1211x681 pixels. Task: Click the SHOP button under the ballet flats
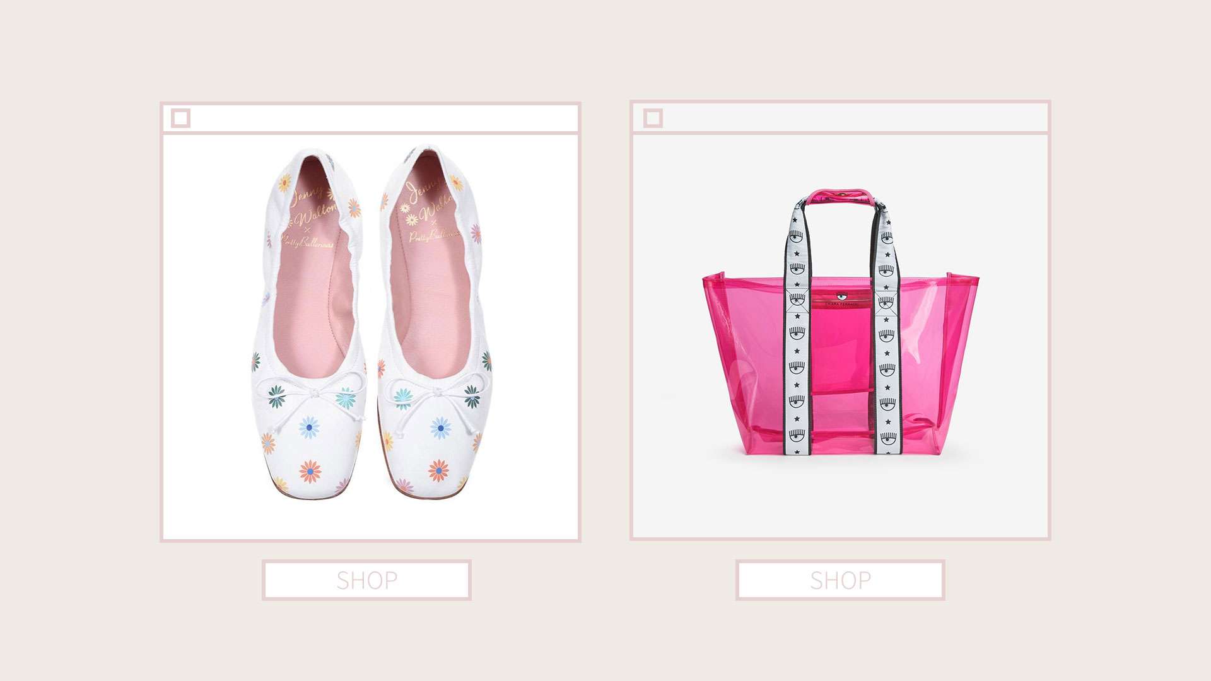366,580
